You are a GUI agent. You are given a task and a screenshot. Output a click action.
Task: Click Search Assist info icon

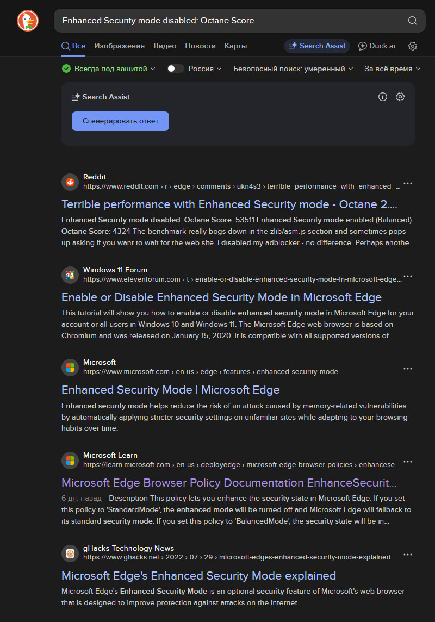point(383,97)
